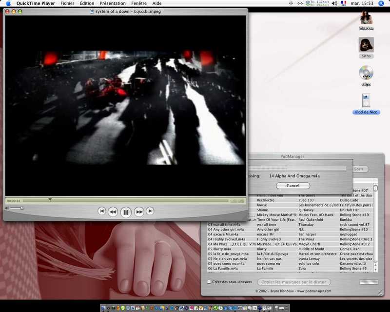Open the Apple menu
This screenshot has width=390, height=312.
8,3
